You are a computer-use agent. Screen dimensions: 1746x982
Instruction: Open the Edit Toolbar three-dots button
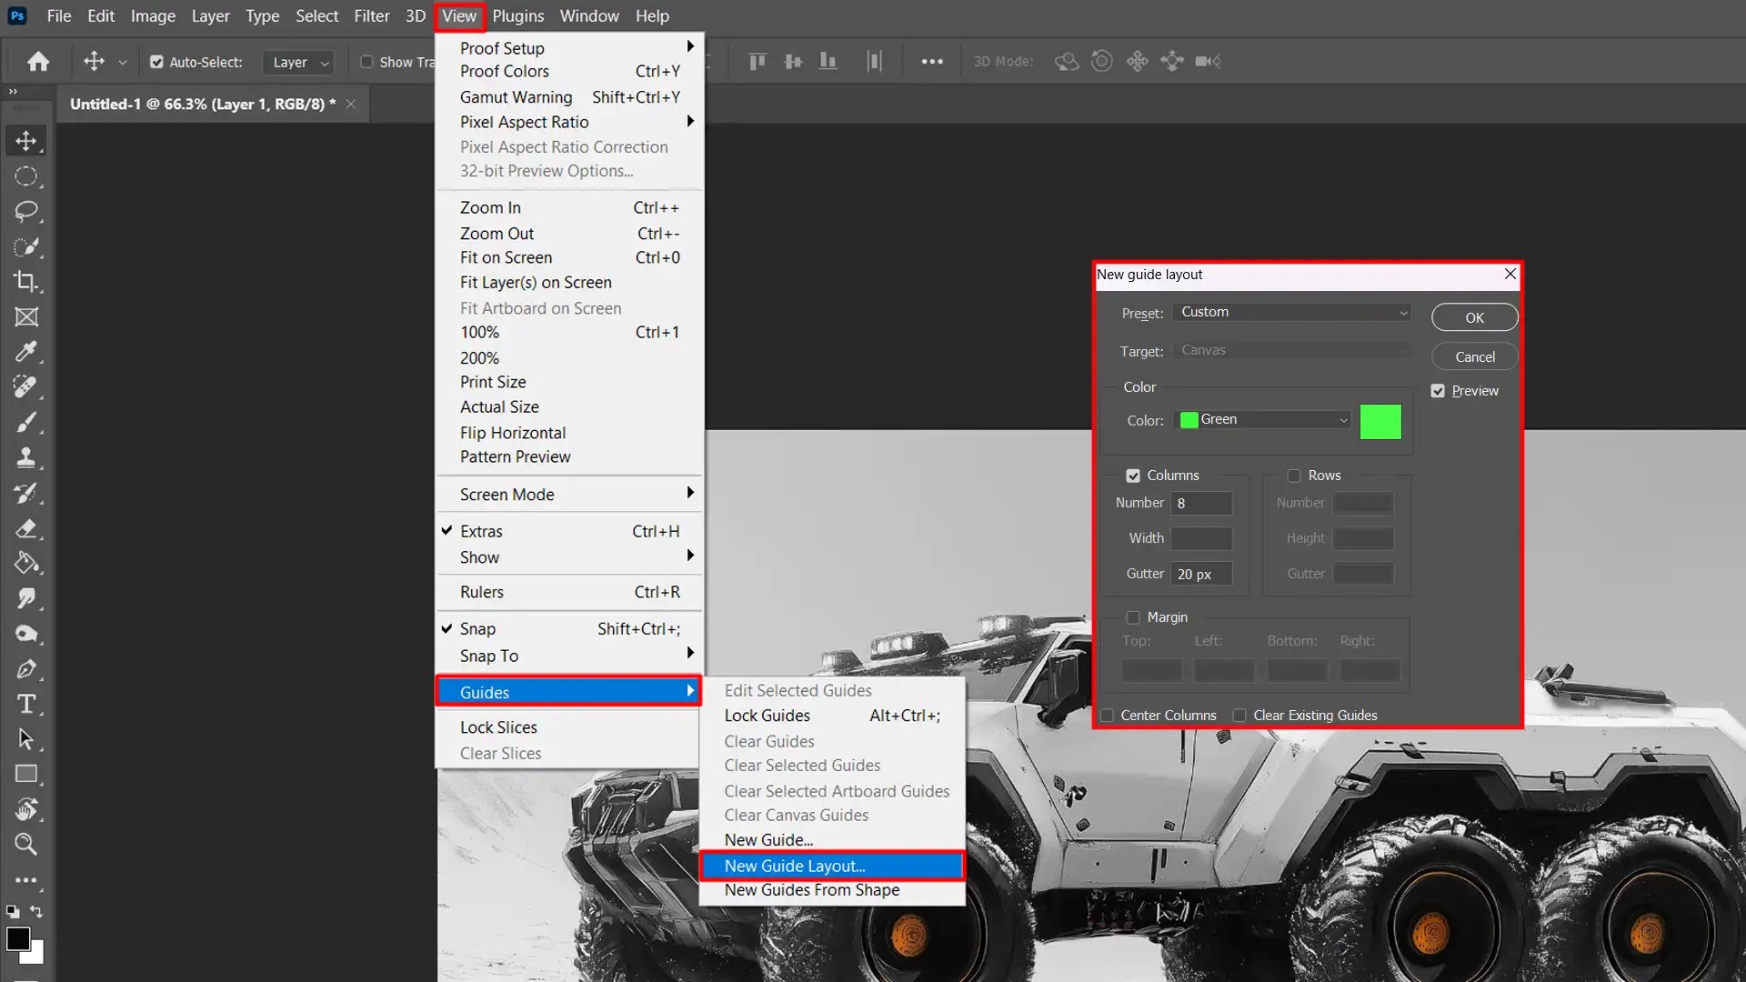point(25,880)
